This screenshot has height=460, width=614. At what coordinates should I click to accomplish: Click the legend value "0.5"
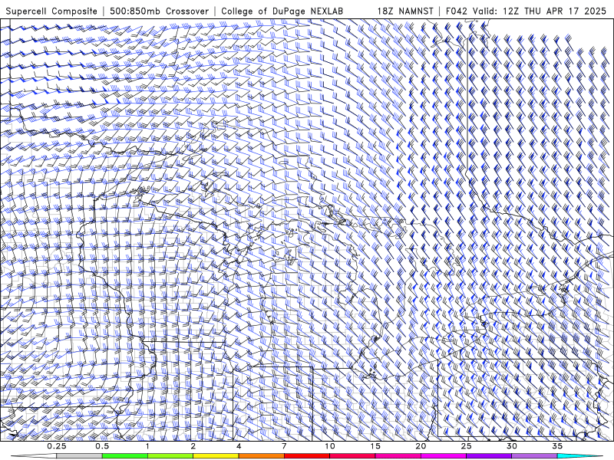coord(102,446)
